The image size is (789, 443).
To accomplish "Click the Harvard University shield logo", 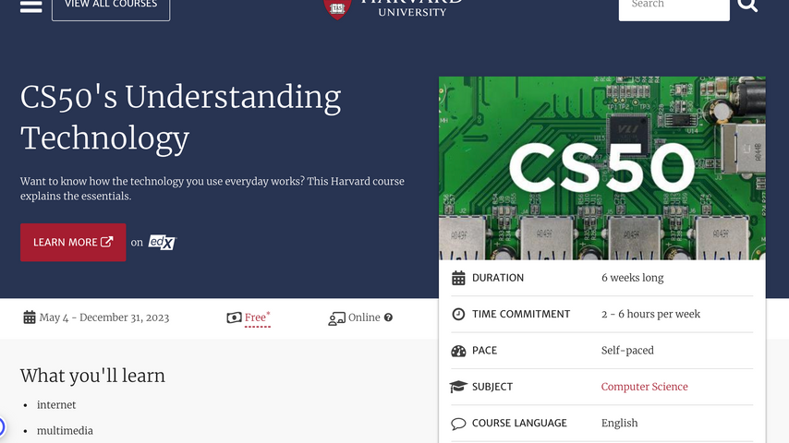I will [x=337, y=8].
